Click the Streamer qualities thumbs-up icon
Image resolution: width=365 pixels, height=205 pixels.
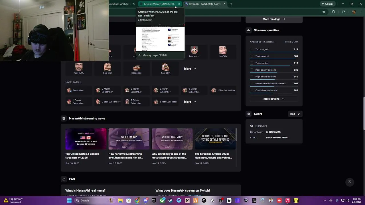coord(249,30)
